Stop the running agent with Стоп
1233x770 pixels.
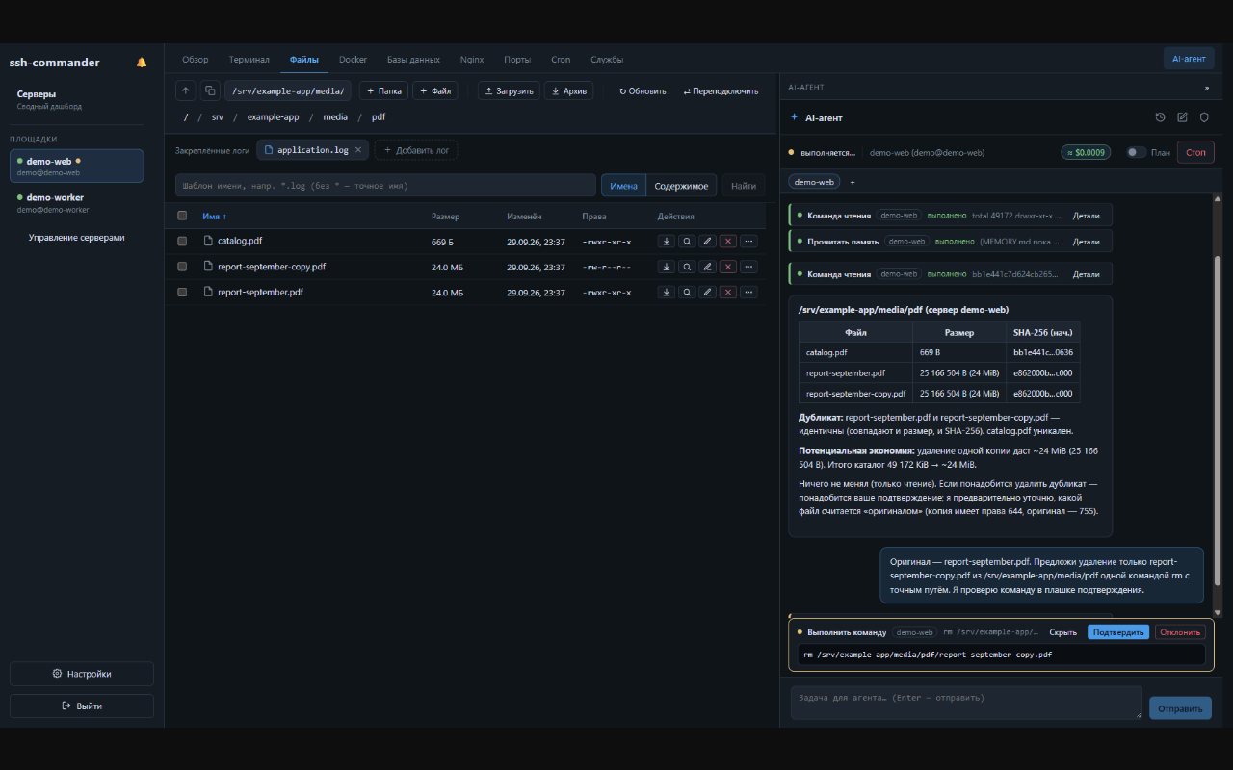point(1195,152)
